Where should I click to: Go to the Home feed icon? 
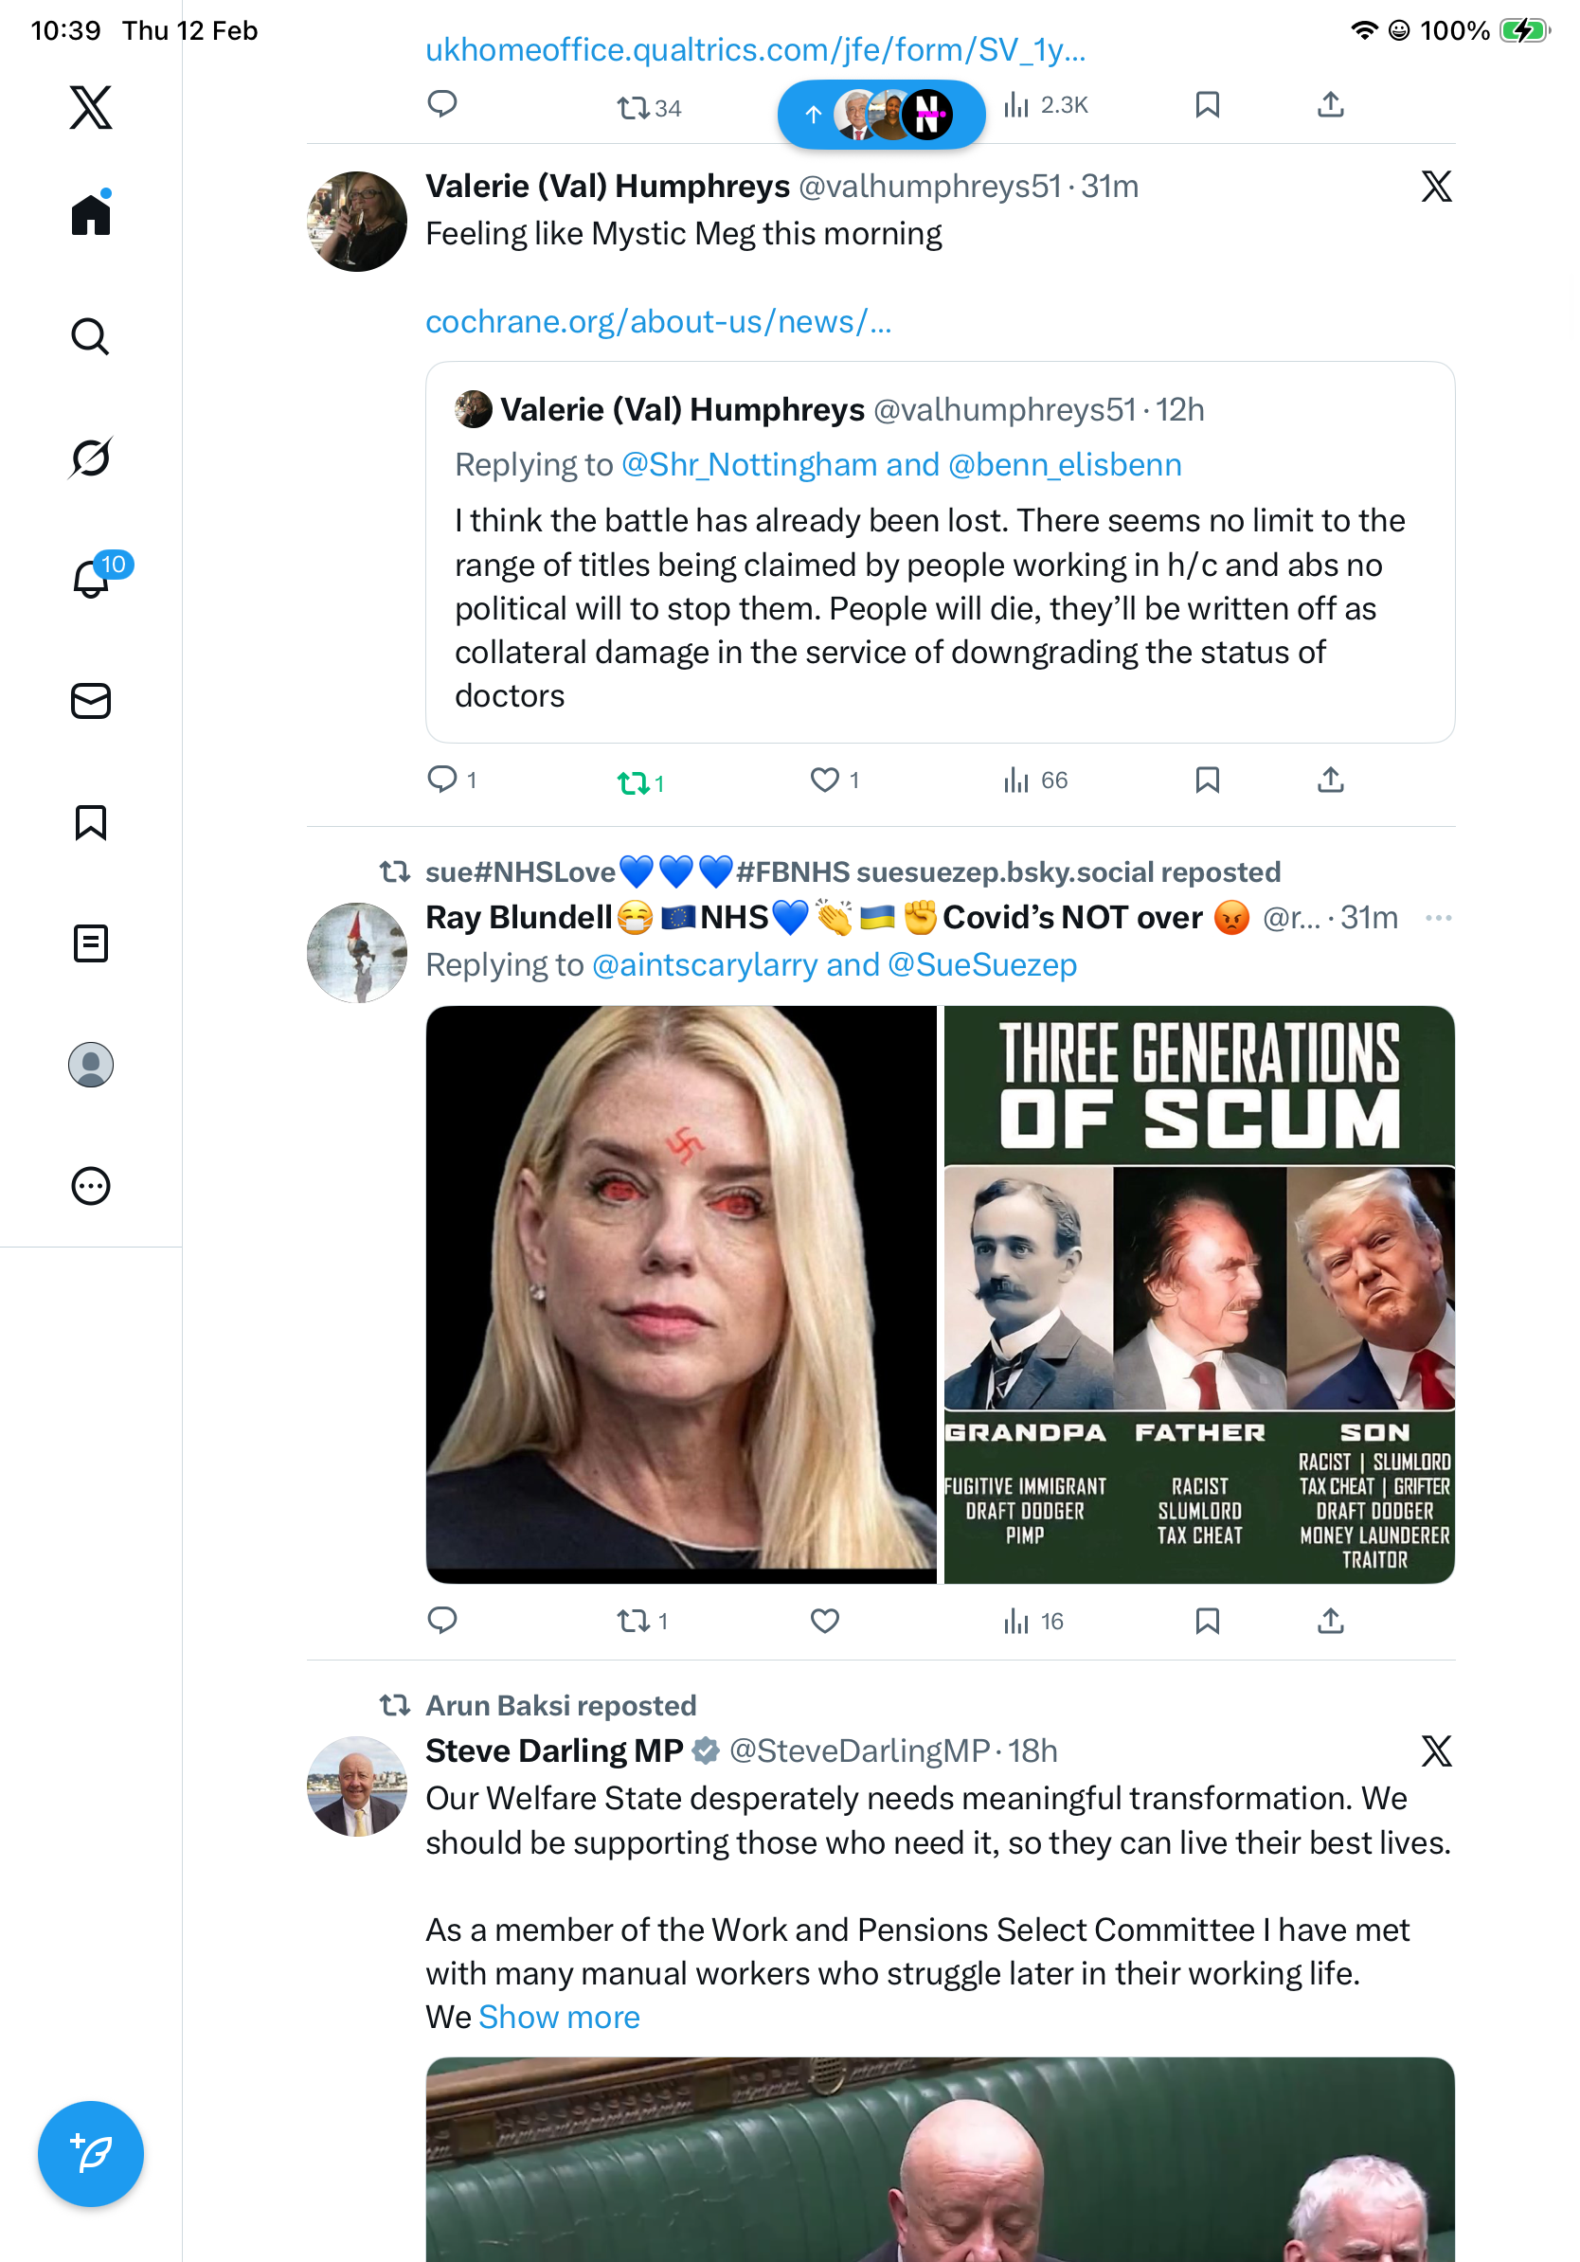click(x=90, y=215)
